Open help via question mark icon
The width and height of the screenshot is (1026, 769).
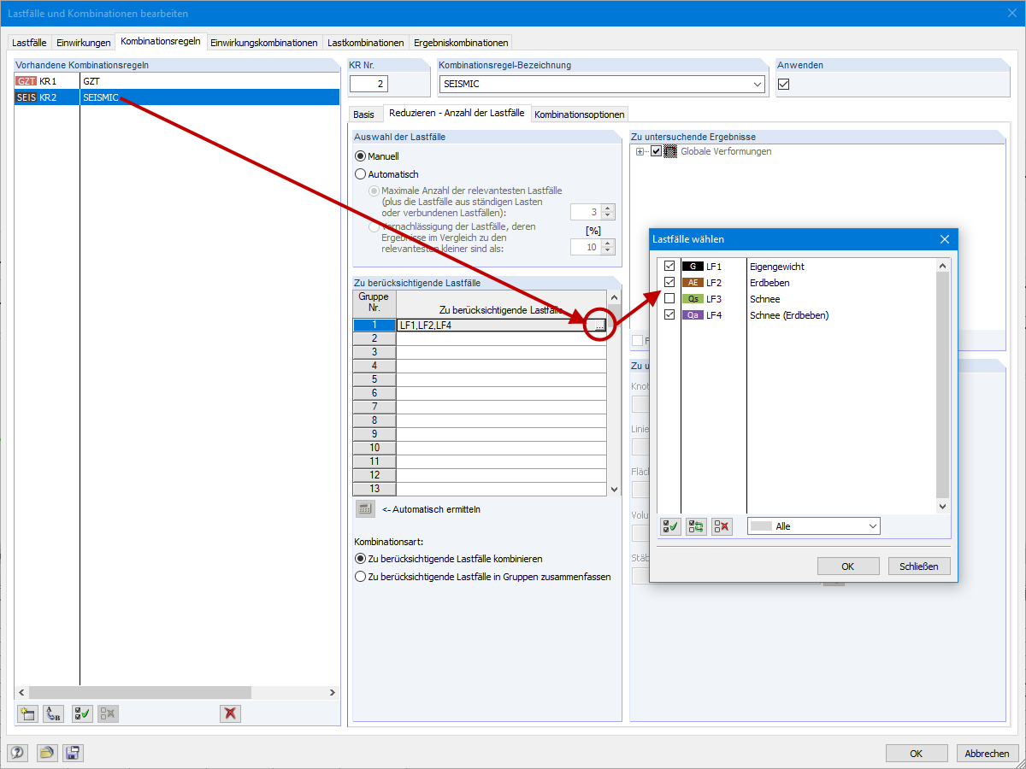18,753
